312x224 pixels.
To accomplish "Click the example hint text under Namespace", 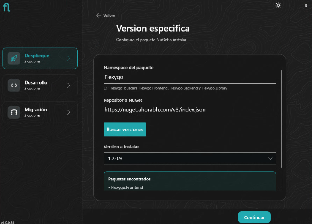I will (165, 88).
